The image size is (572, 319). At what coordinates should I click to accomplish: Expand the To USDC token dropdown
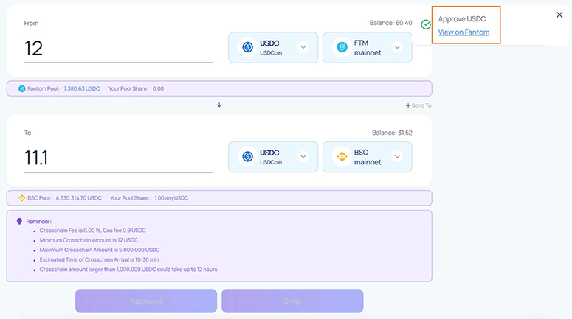[x=303, y=157]
